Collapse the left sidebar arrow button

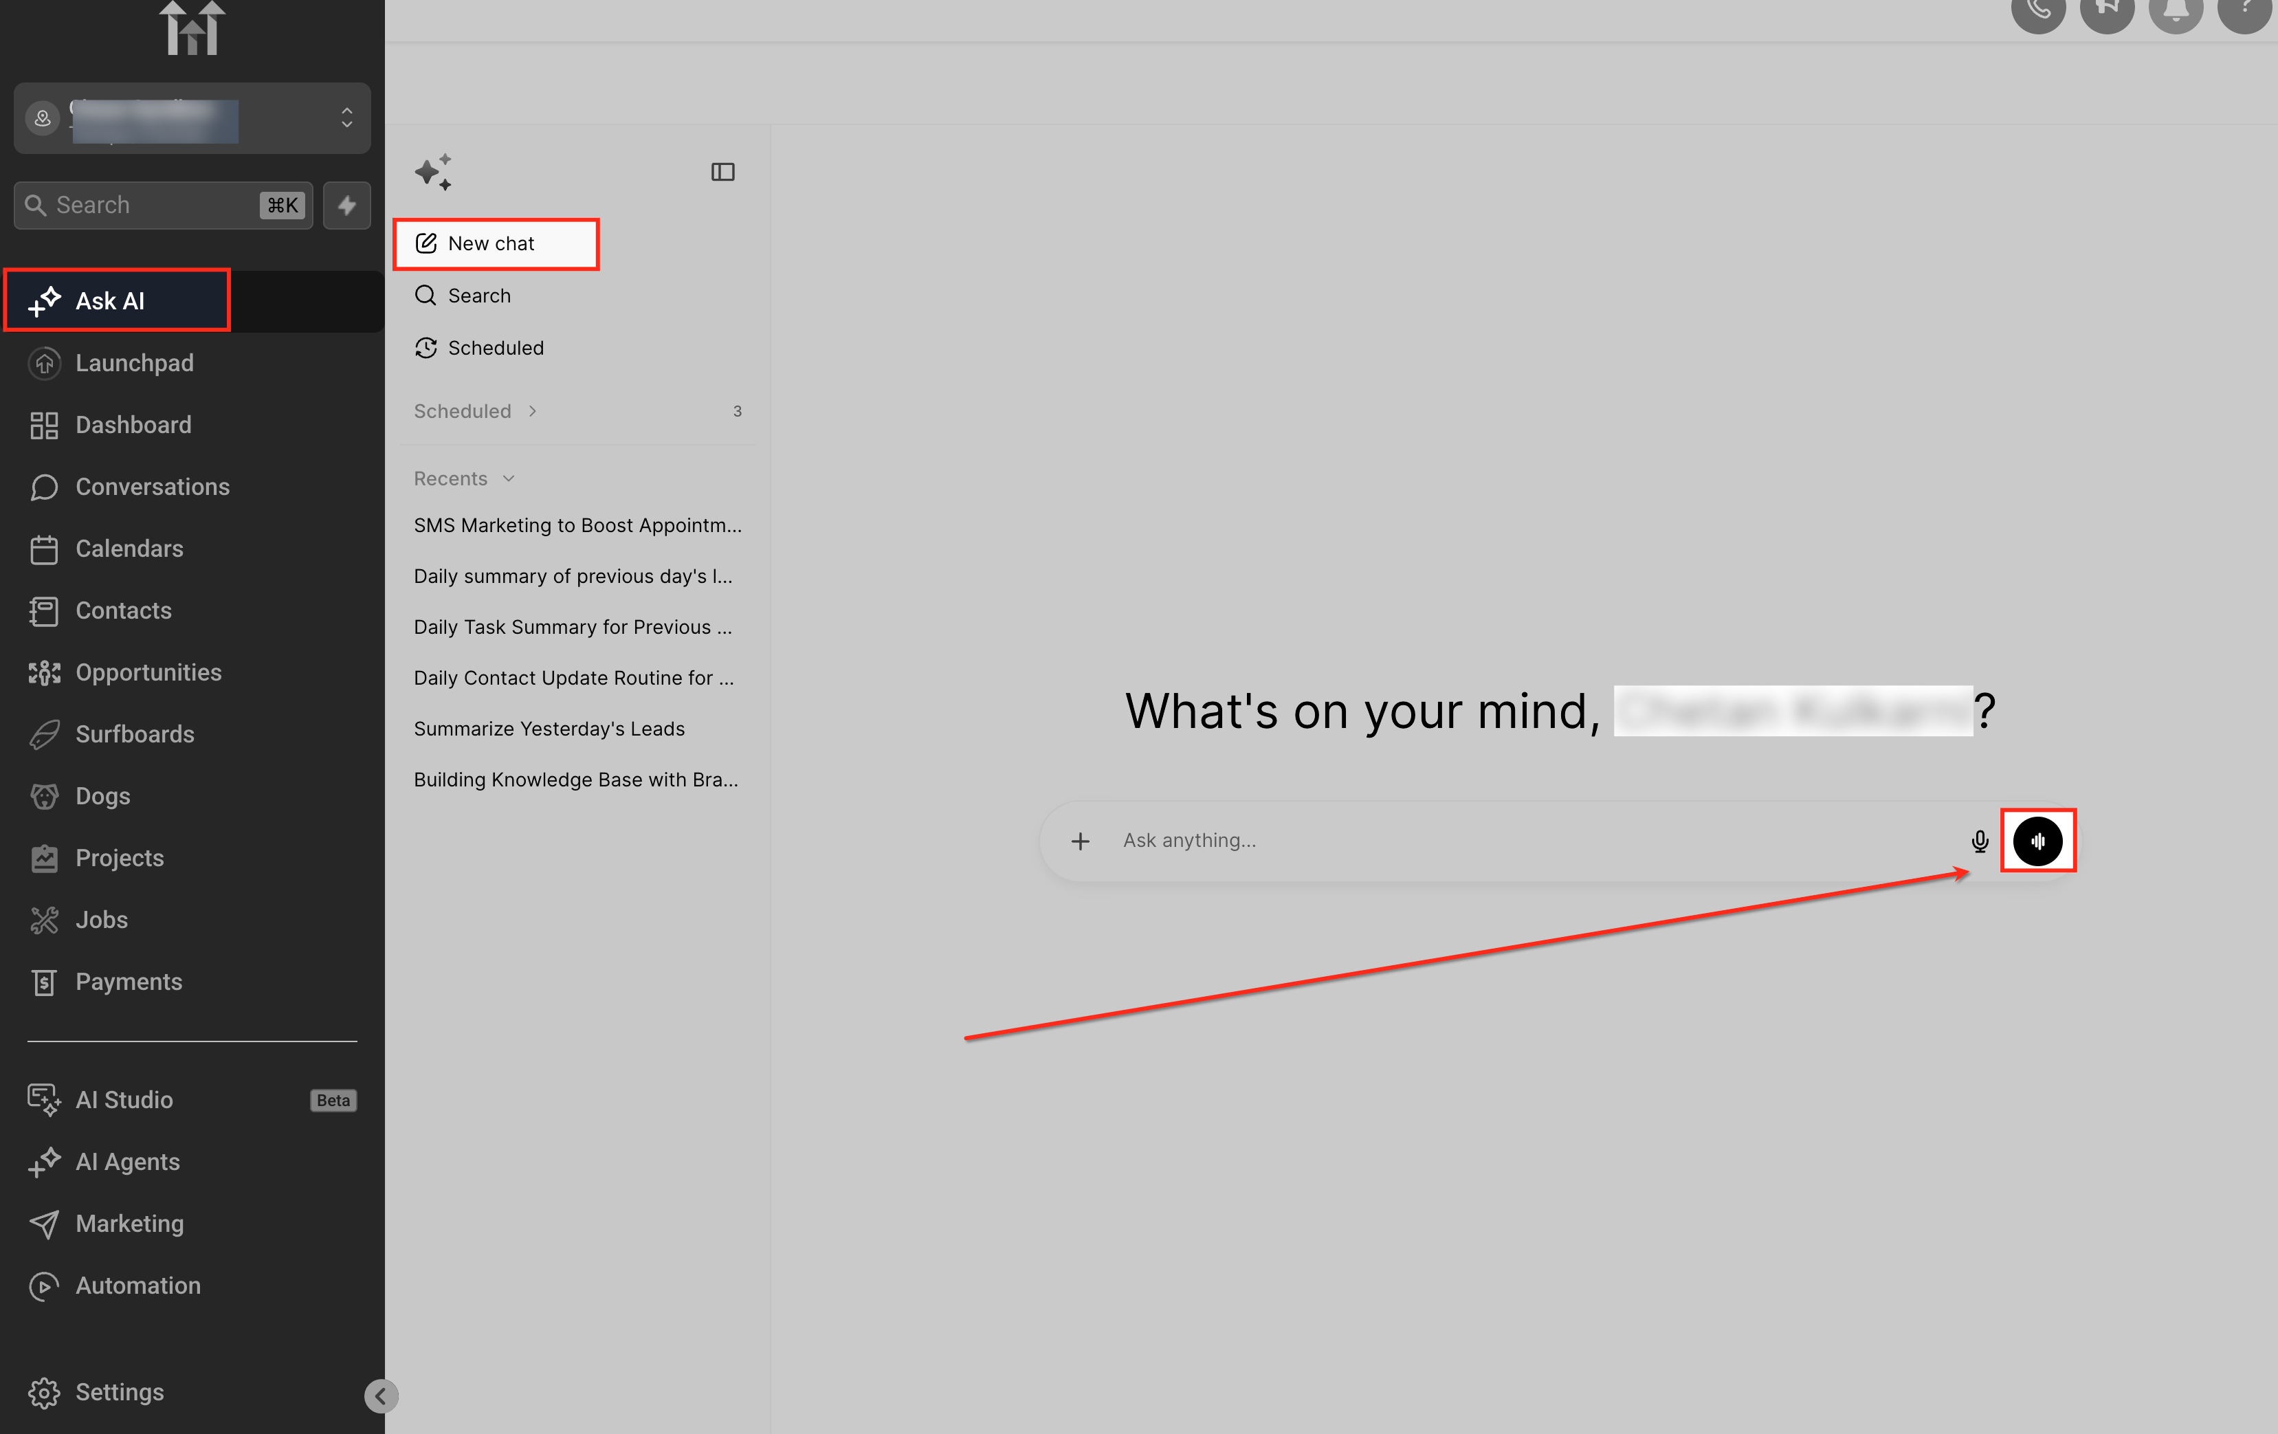pyautogui.click(x=380, y=1396)
